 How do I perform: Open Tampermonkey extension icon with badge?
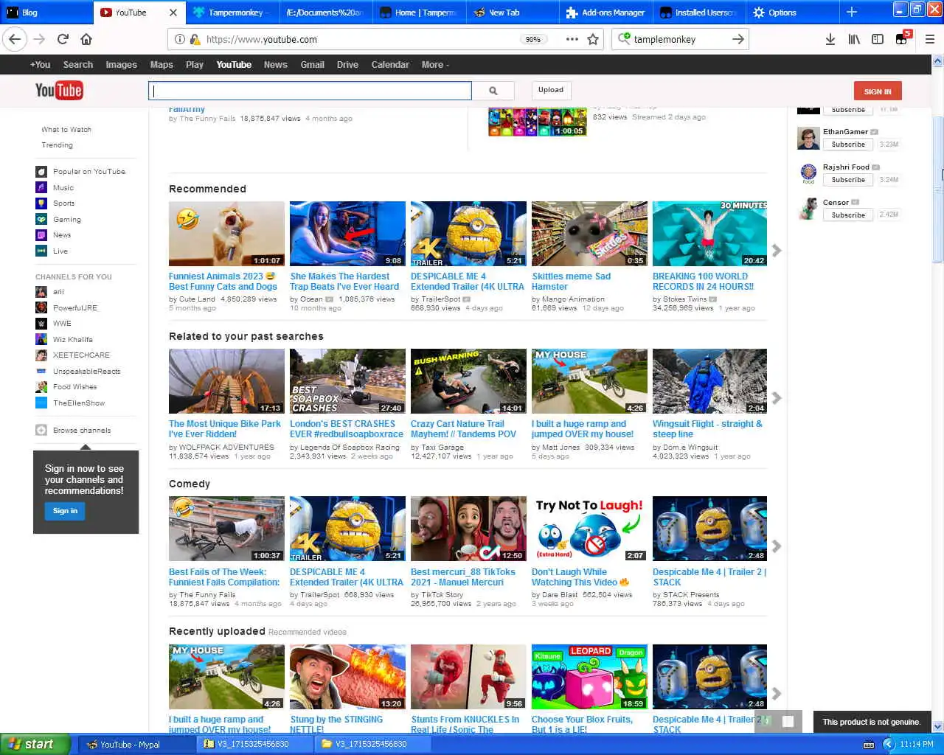click(902, 38)
